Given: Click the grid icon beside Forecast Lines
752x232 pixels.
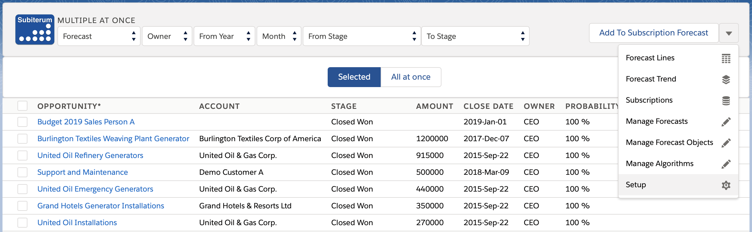Looking at the screenshot, I should tap(726, 58).
